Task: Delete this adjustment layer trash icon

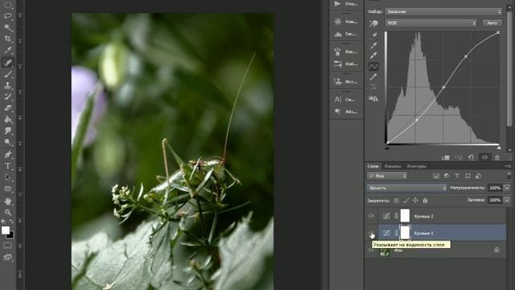Action: pos(497,158)
